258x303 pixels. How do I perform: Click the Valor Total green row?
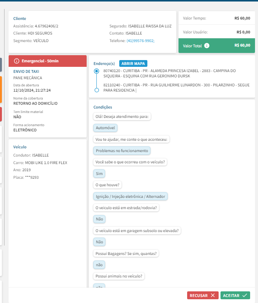click(216, 45)
